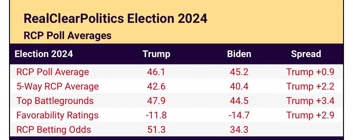
Task: Open the 5-Way RCP Average link
Action: coord(58,87)
